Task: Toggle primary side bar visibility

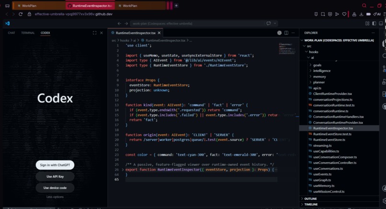Action: pos(374,23)
